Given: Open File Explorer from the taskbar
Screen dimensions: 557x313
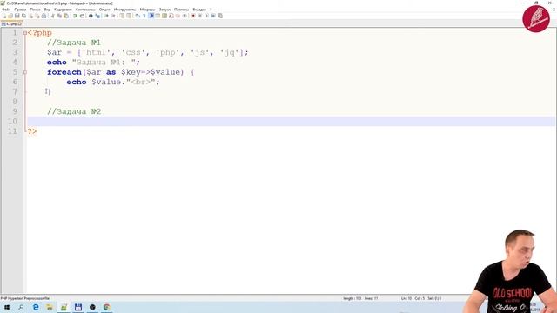Looking at the screenshot, I should pos(50,307).
